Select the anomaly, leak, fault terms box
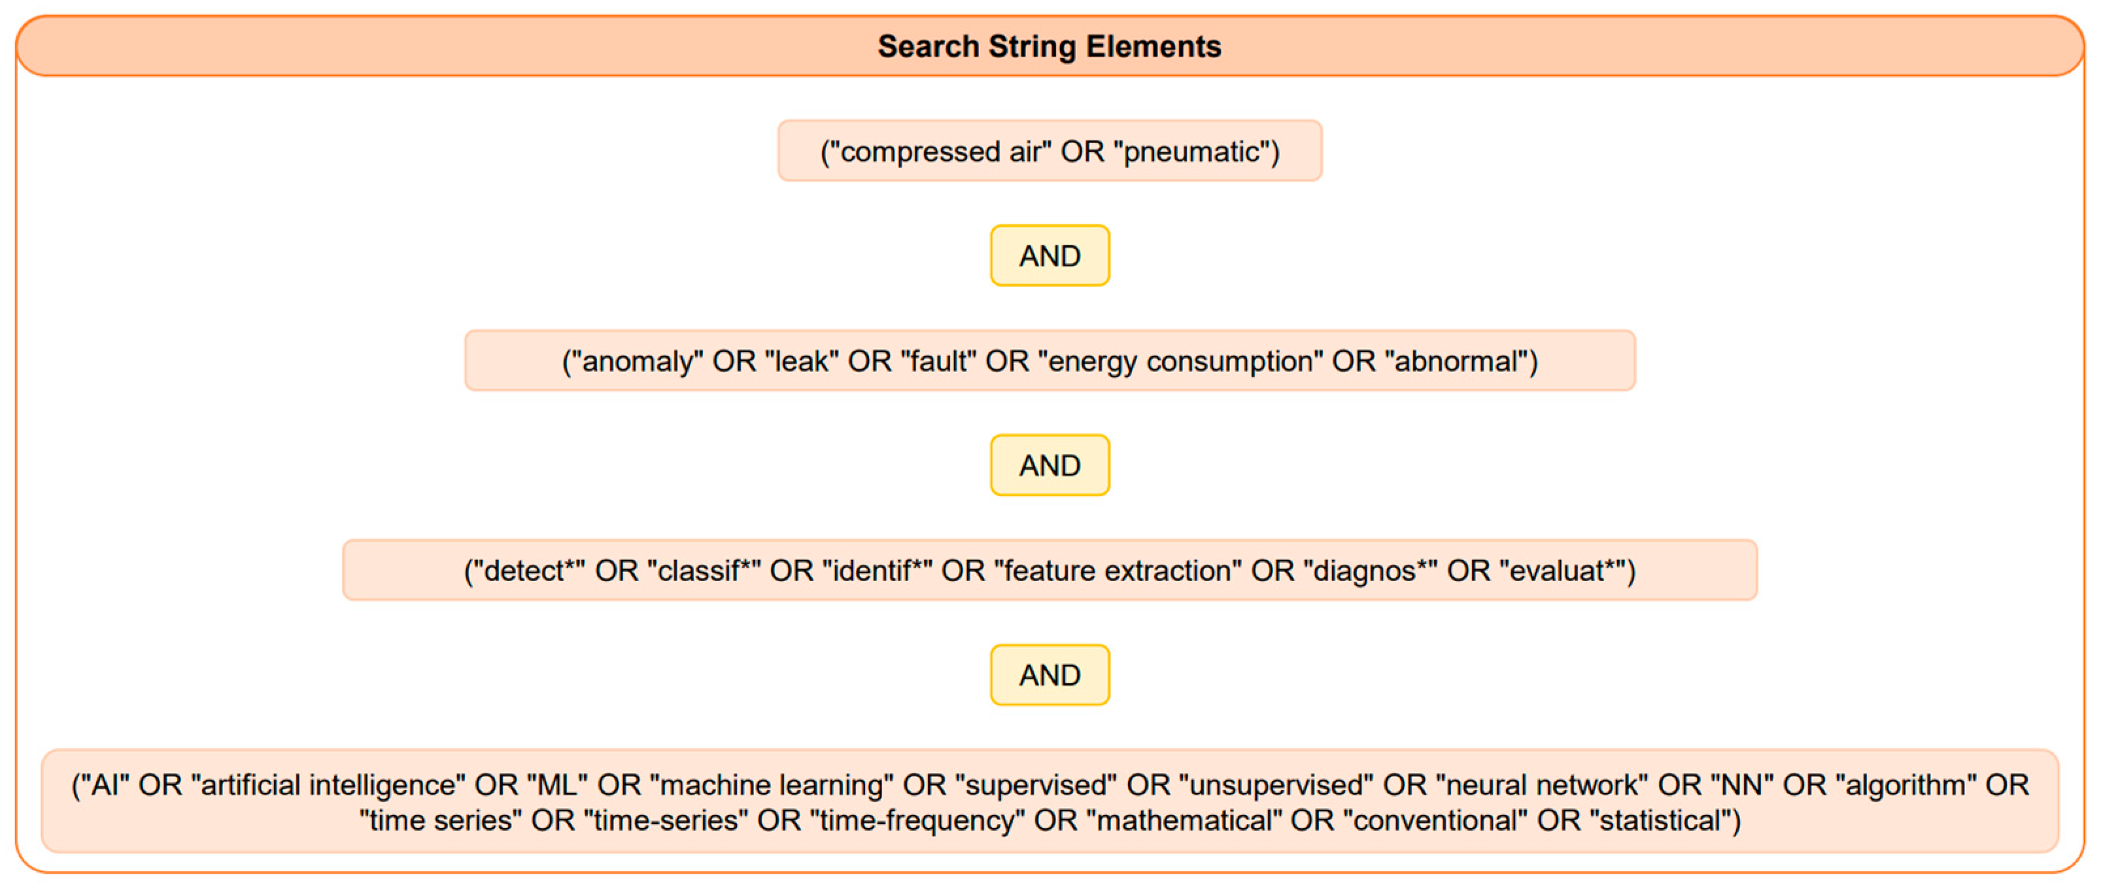Screen dimensions: 2105x896 tap(1050, 361)
